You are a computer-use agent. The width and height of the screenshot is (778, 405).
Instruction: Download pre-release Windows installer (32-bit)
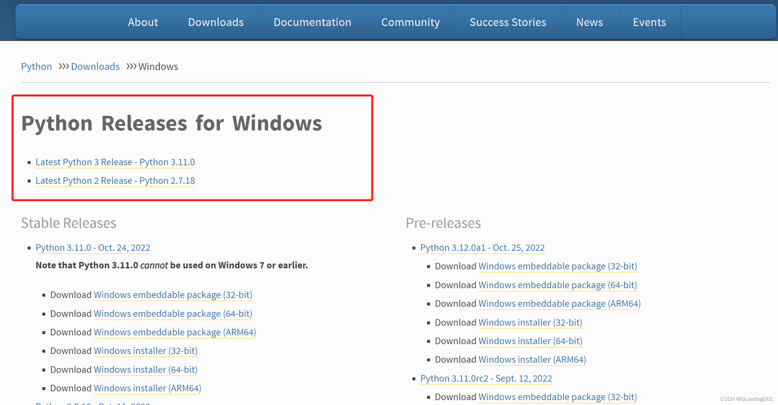tap(530, 322)
